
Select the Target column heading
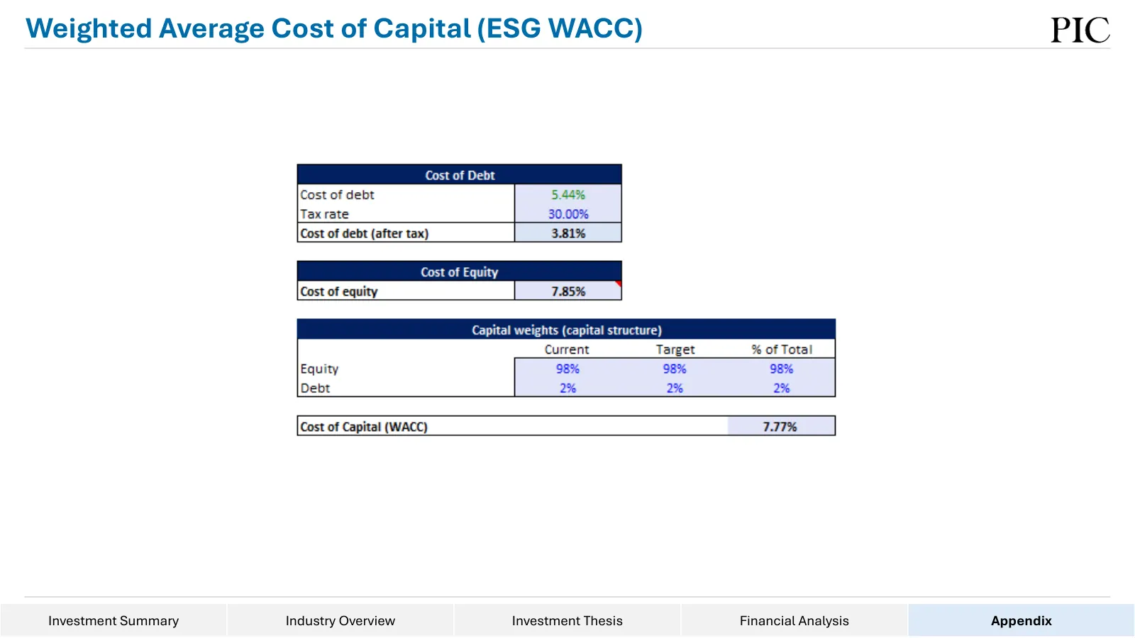pyautogui.click(x=675, y=349)
